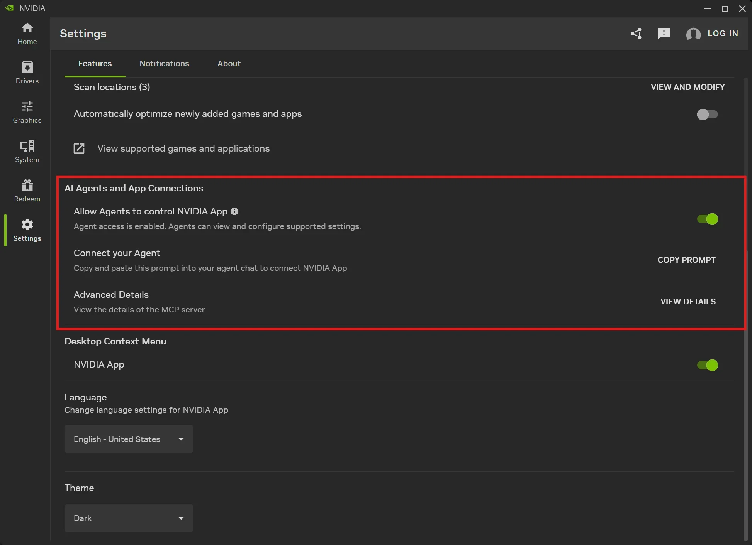Switch to the Notifications tab
The width and height of the screenshot is (752, 545).
point(164,64)
